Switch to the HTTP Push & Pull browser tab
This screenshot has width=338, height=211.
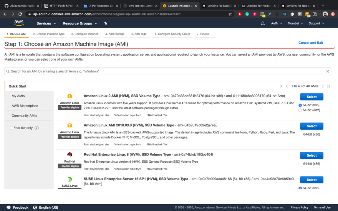61,6
